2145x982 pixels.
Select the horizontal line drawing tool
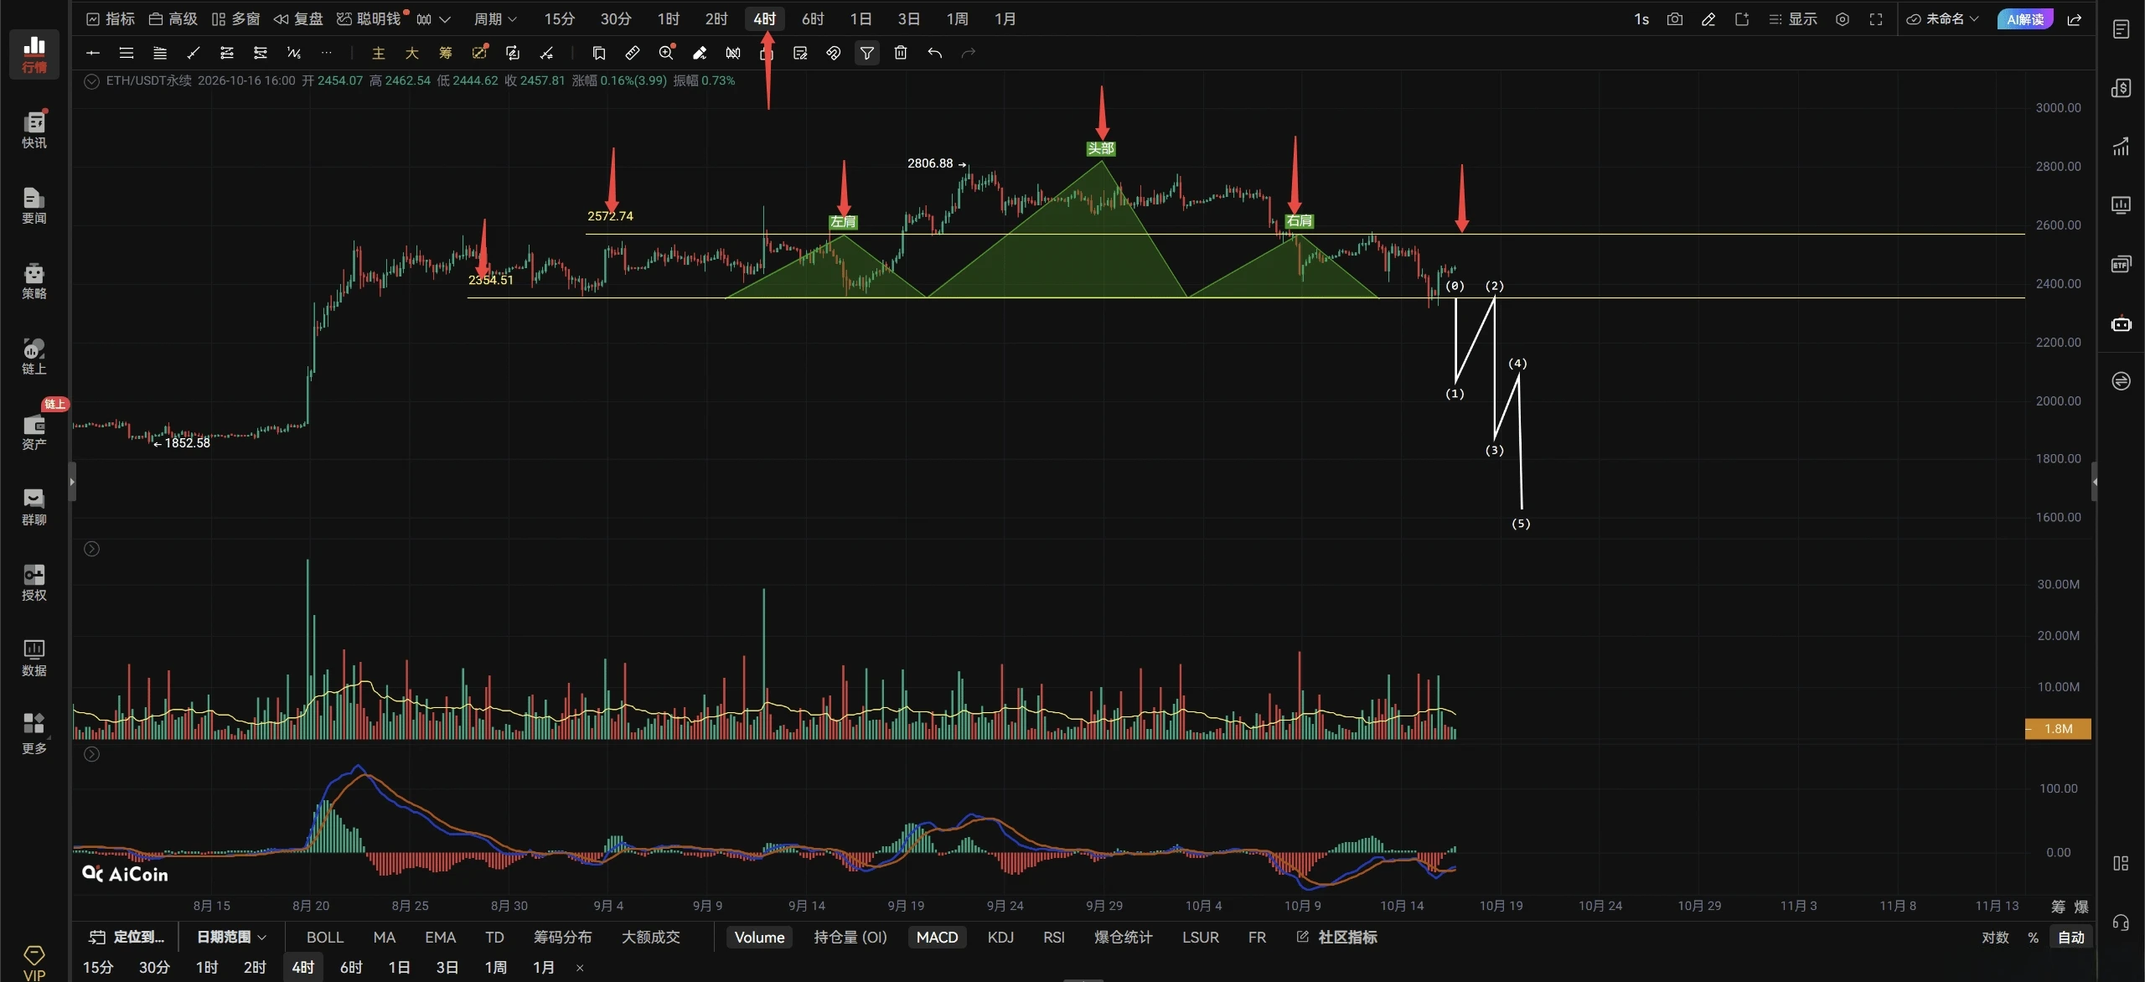(93, 53)
